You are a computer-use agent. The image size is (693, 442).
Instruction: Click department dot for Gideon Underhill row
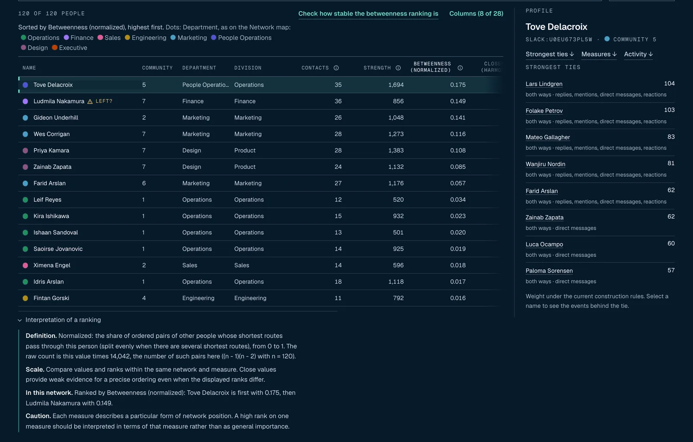[26, 118]
